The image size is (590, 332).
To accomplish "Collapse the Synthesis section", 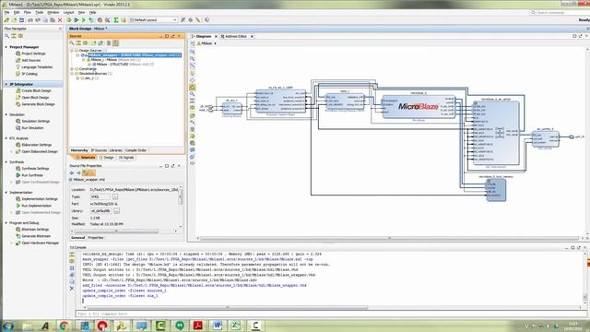I will (x=6, y=162).
